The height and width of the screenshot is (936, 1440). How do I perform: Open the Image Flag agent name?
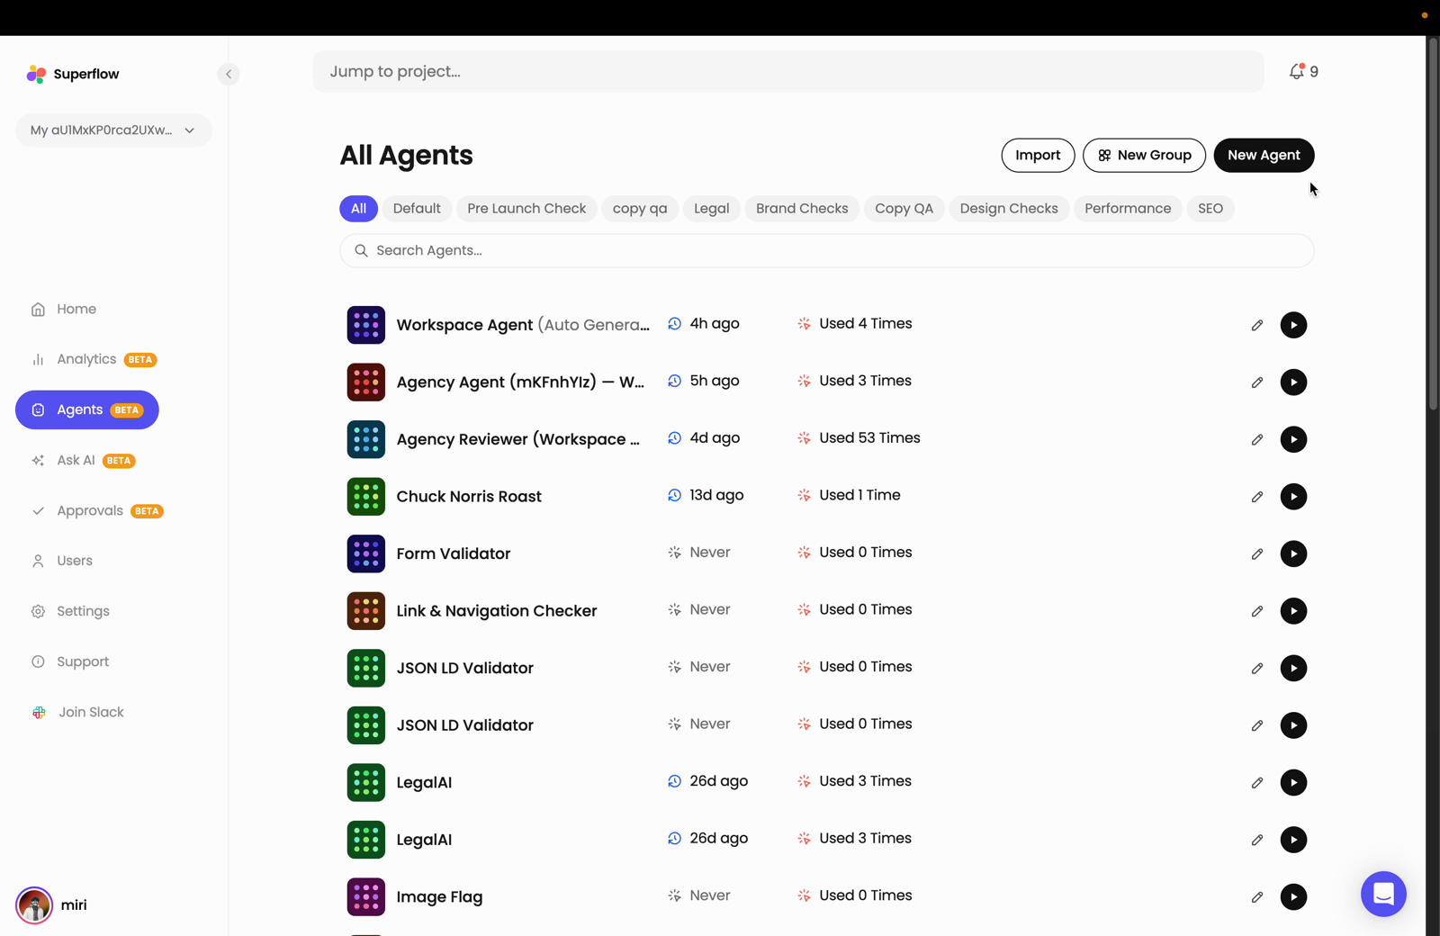tap(439, 896)
